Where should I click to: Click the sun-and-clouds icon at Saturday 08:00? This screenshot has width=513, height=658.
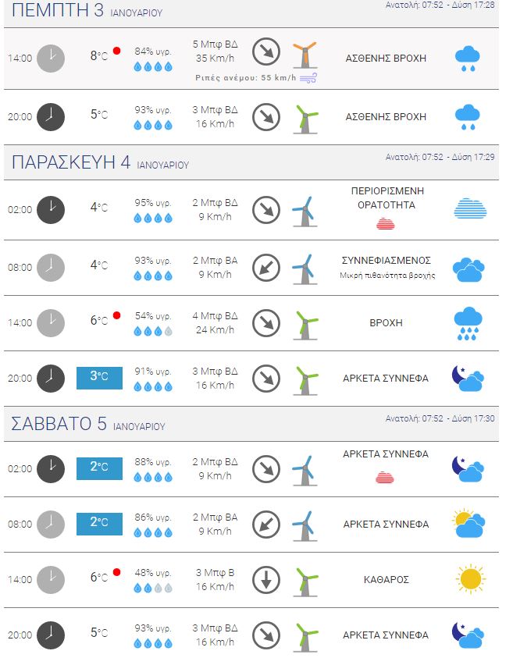(468, 524)
